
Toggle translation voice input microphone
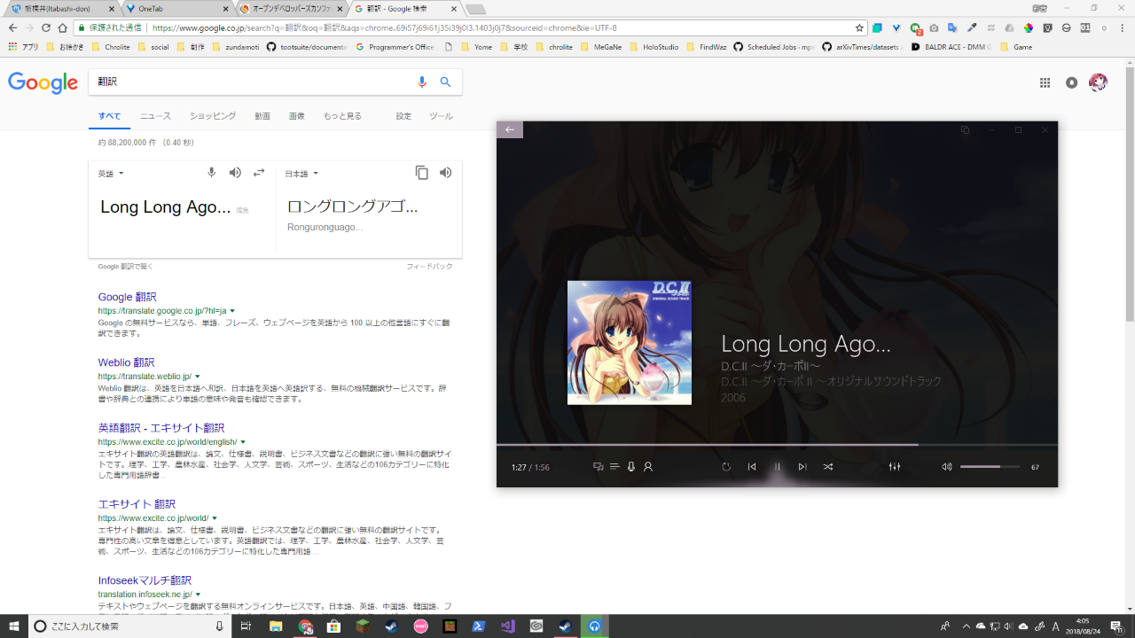(211, 173)
